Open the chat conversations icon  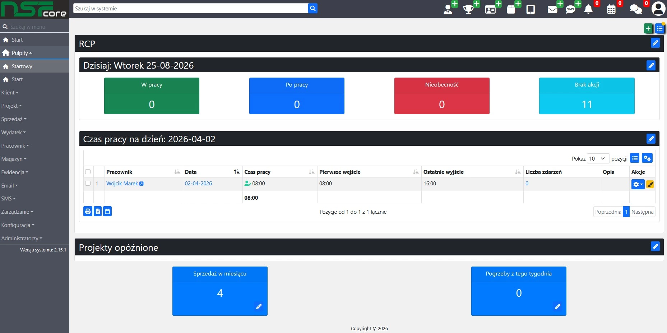(x=636, y=9)
